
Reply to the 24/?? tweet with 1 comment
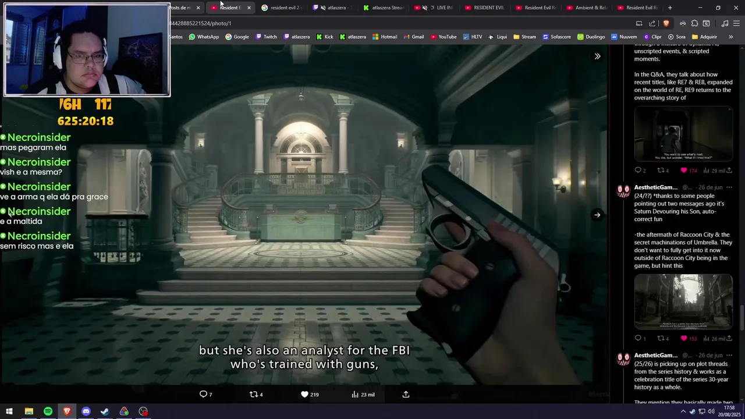(640, 338)
